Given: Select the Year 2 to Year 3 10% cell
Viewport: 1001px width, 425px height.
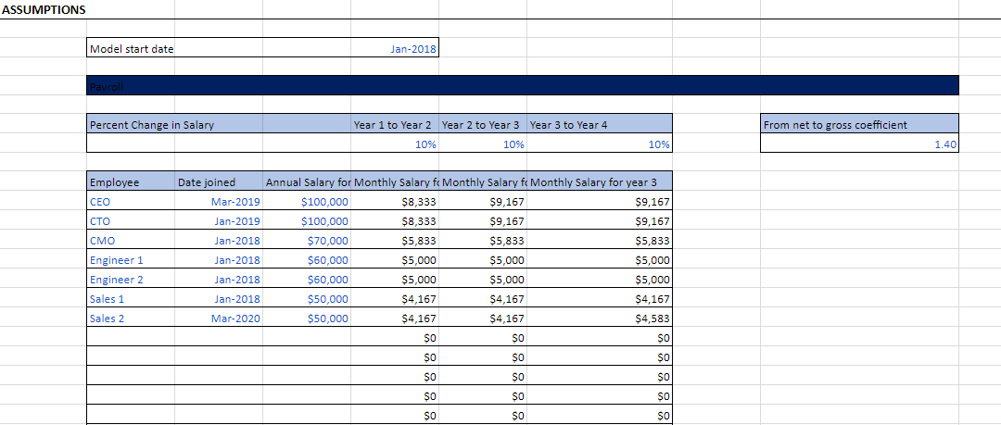Looking at the screenshot, I should click(483, 144).
